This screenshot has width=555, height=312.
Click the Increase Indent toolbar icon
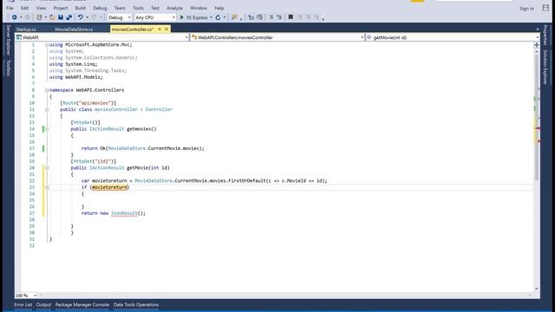[x=279, y=17]
